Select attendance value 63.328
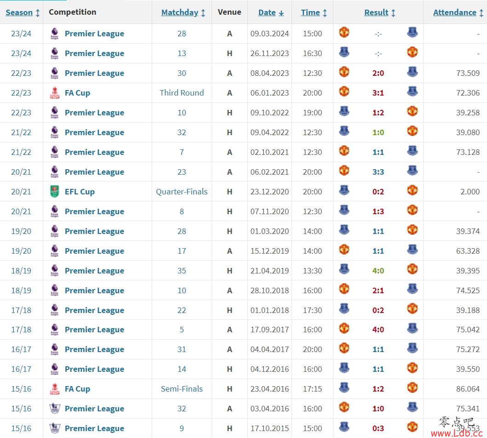The width and height of the screenshot is (487, 438). [x=468, y=251]
